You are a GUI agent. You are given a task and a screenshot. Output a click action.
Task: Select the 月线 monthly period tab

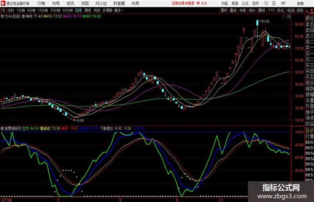(x=97, y=10)
